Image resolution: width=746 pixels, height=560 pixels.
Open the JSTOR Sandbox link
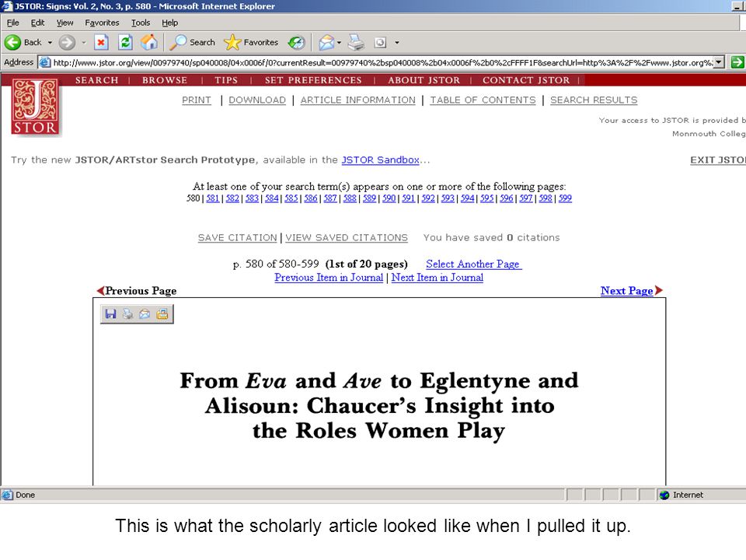coord(381,160)
